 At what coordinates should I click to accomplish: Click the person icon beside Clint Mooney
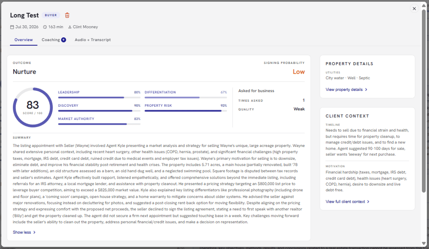70,27
